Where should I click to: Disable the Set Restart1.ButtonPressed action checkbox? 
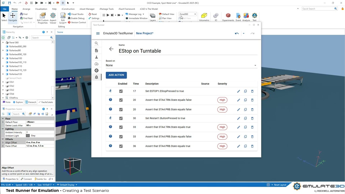tap(121, 118)
